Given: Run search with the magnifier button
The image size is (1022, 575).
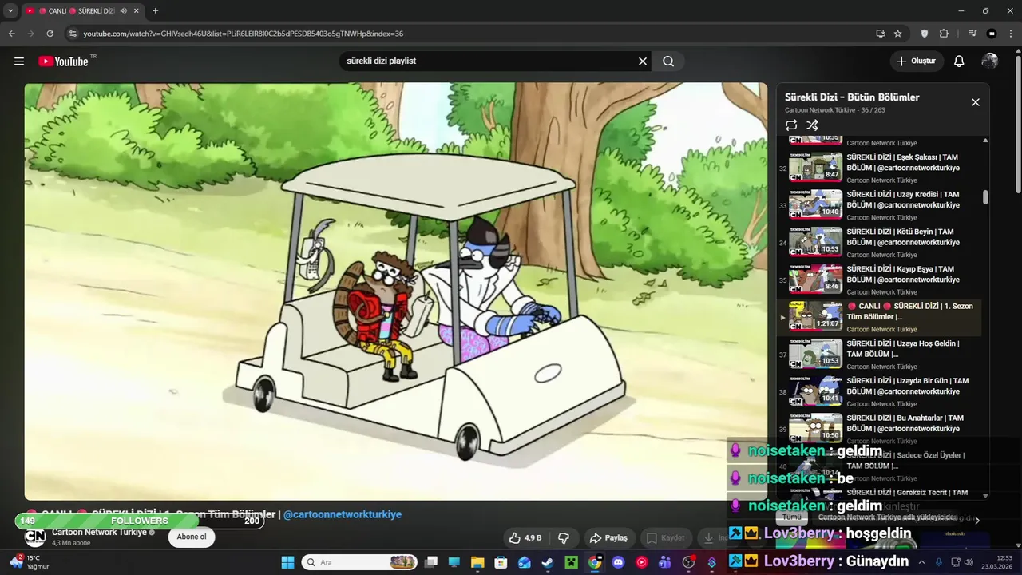Looking at the screenshot, I should (668, 61).
